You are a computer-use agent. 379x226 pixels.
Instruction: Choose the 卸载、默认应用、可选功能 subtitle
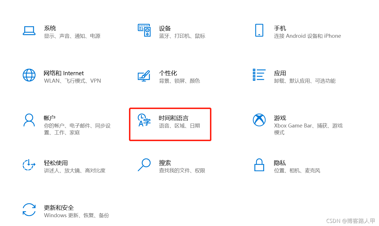305,81
